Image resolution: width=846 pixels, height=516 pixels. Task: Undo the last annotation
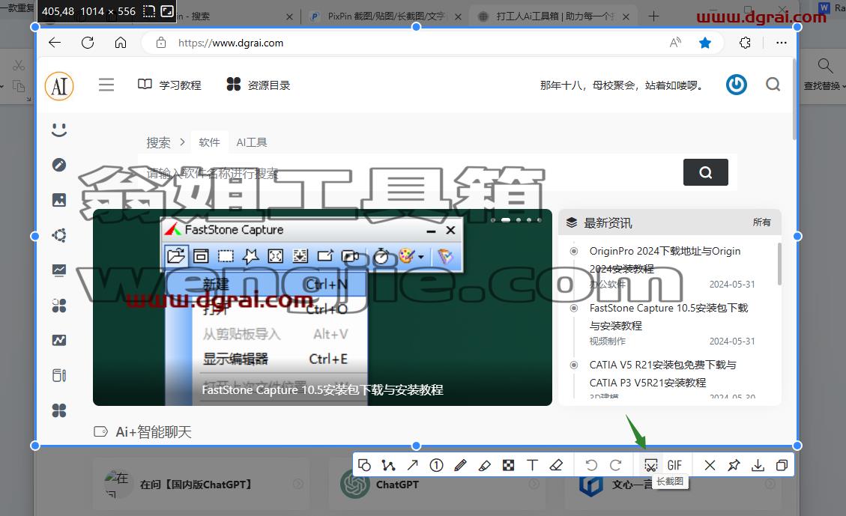591,465
